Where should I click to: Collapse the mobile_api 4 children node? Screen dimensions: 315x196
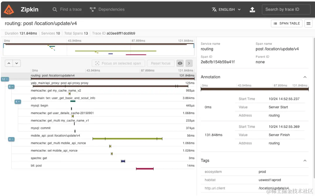click(x=11, y=139)
